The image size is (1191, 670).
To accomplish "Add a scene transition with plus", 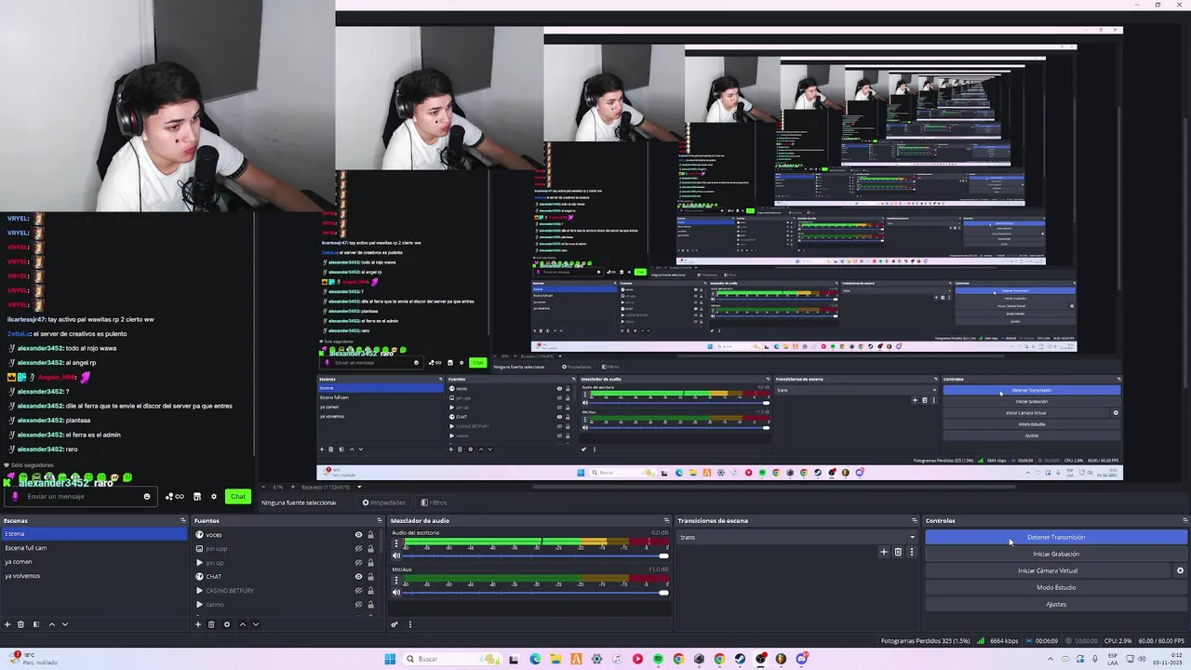I will tap(884, 552).
